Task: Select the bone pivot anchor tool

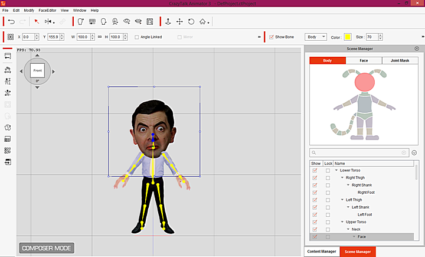Action: click(168, 21)
